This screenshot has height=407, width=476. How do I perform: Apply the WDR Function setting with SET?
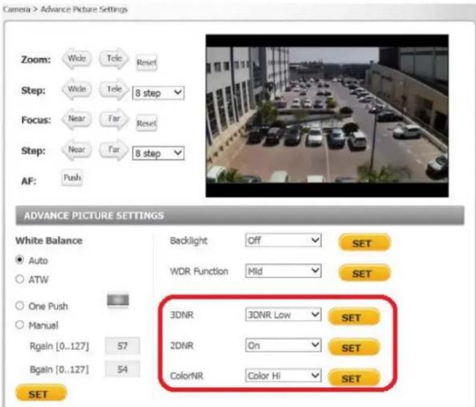364,273
